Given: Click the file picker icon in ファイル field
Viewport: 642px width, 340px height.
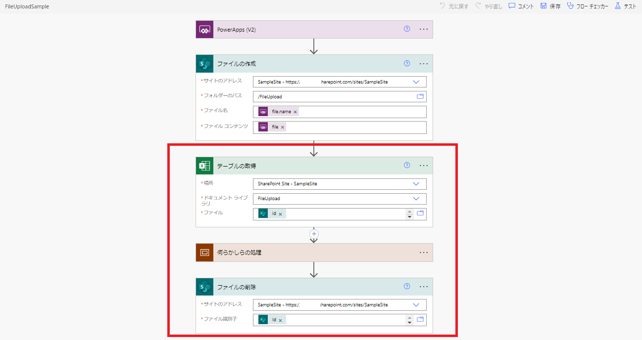Looking at the screenshot, I should pyautogui.click(x=420, y=213).
